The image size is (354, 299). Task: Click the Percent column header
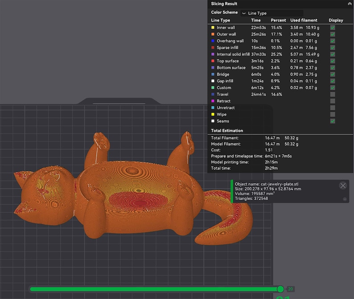point(278,20)
